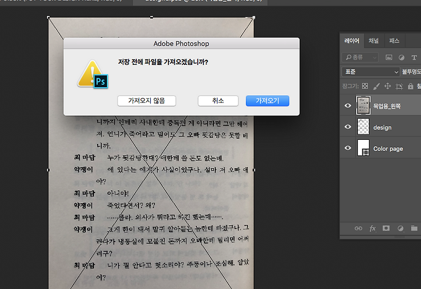Image resolution: width=421 pixels, height=289 pixels.
Task: Click the top-left transform handle
Action: (x=49, y=18)
